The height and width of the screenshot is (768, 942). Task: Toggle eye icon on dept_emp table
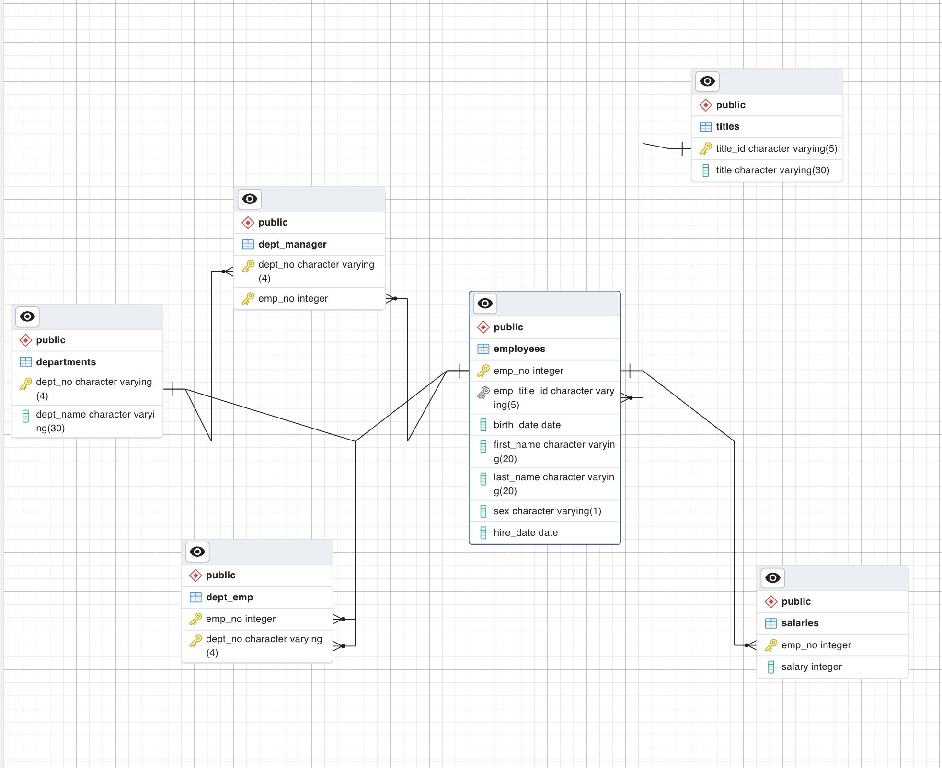coord(197,552)
